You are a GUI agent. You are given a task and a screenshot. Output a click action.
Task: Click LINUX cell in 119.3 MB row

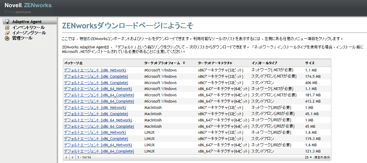tap(150, 139)
